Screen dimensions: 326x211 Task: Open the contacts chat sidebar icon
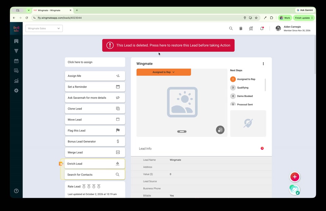pos(16,71)
